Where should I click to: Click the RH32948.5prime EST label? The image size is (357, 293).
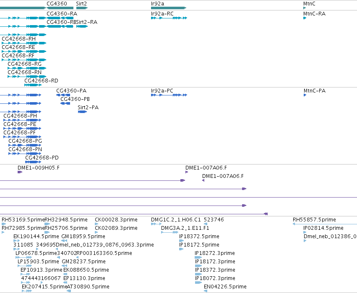66,220
